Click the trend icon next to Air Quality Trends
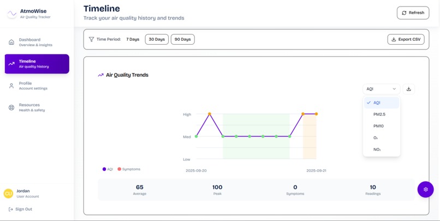Screen dimensions: 440x221 point(100,75)
